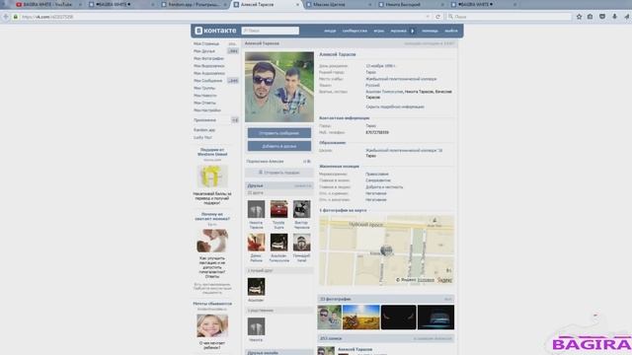
Task: Click the photo marker on the map
Action: (386, 250)
